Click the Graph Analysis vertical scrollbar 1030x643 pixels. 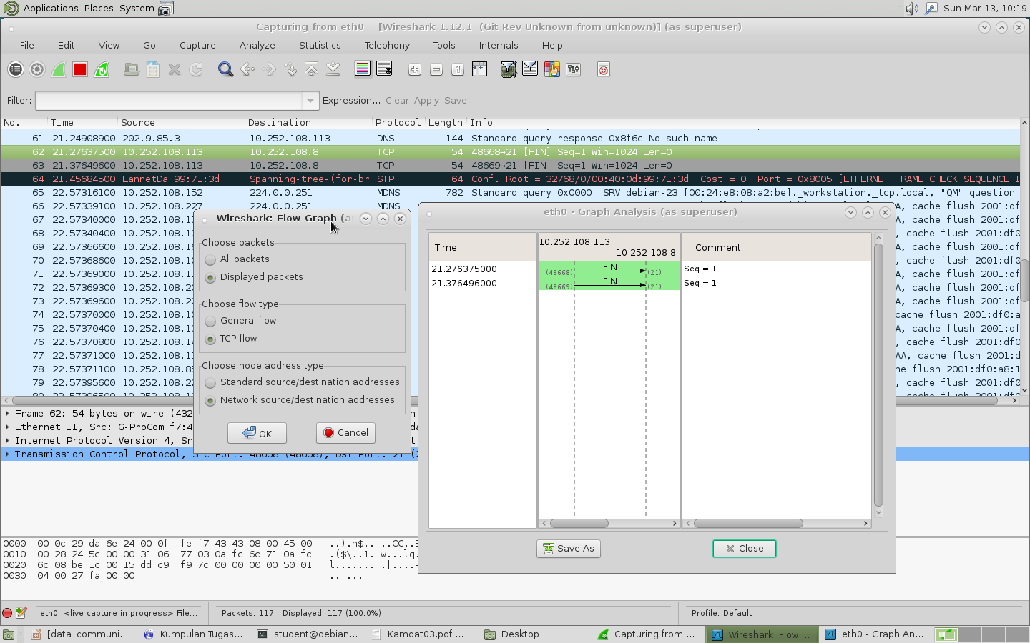(878, 375)
